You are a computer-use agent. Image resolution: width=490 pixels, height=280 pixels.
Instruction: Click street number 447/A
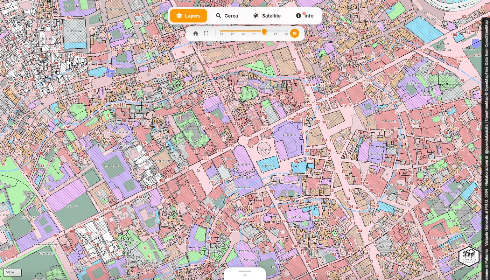click(x=107, y=209)
